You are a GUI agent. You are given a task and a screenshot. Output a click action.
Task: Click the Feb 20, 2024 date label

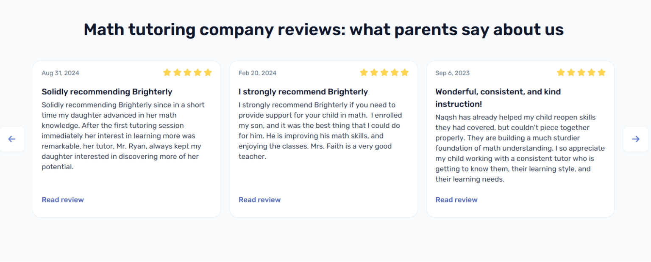[x=257, y=73]
